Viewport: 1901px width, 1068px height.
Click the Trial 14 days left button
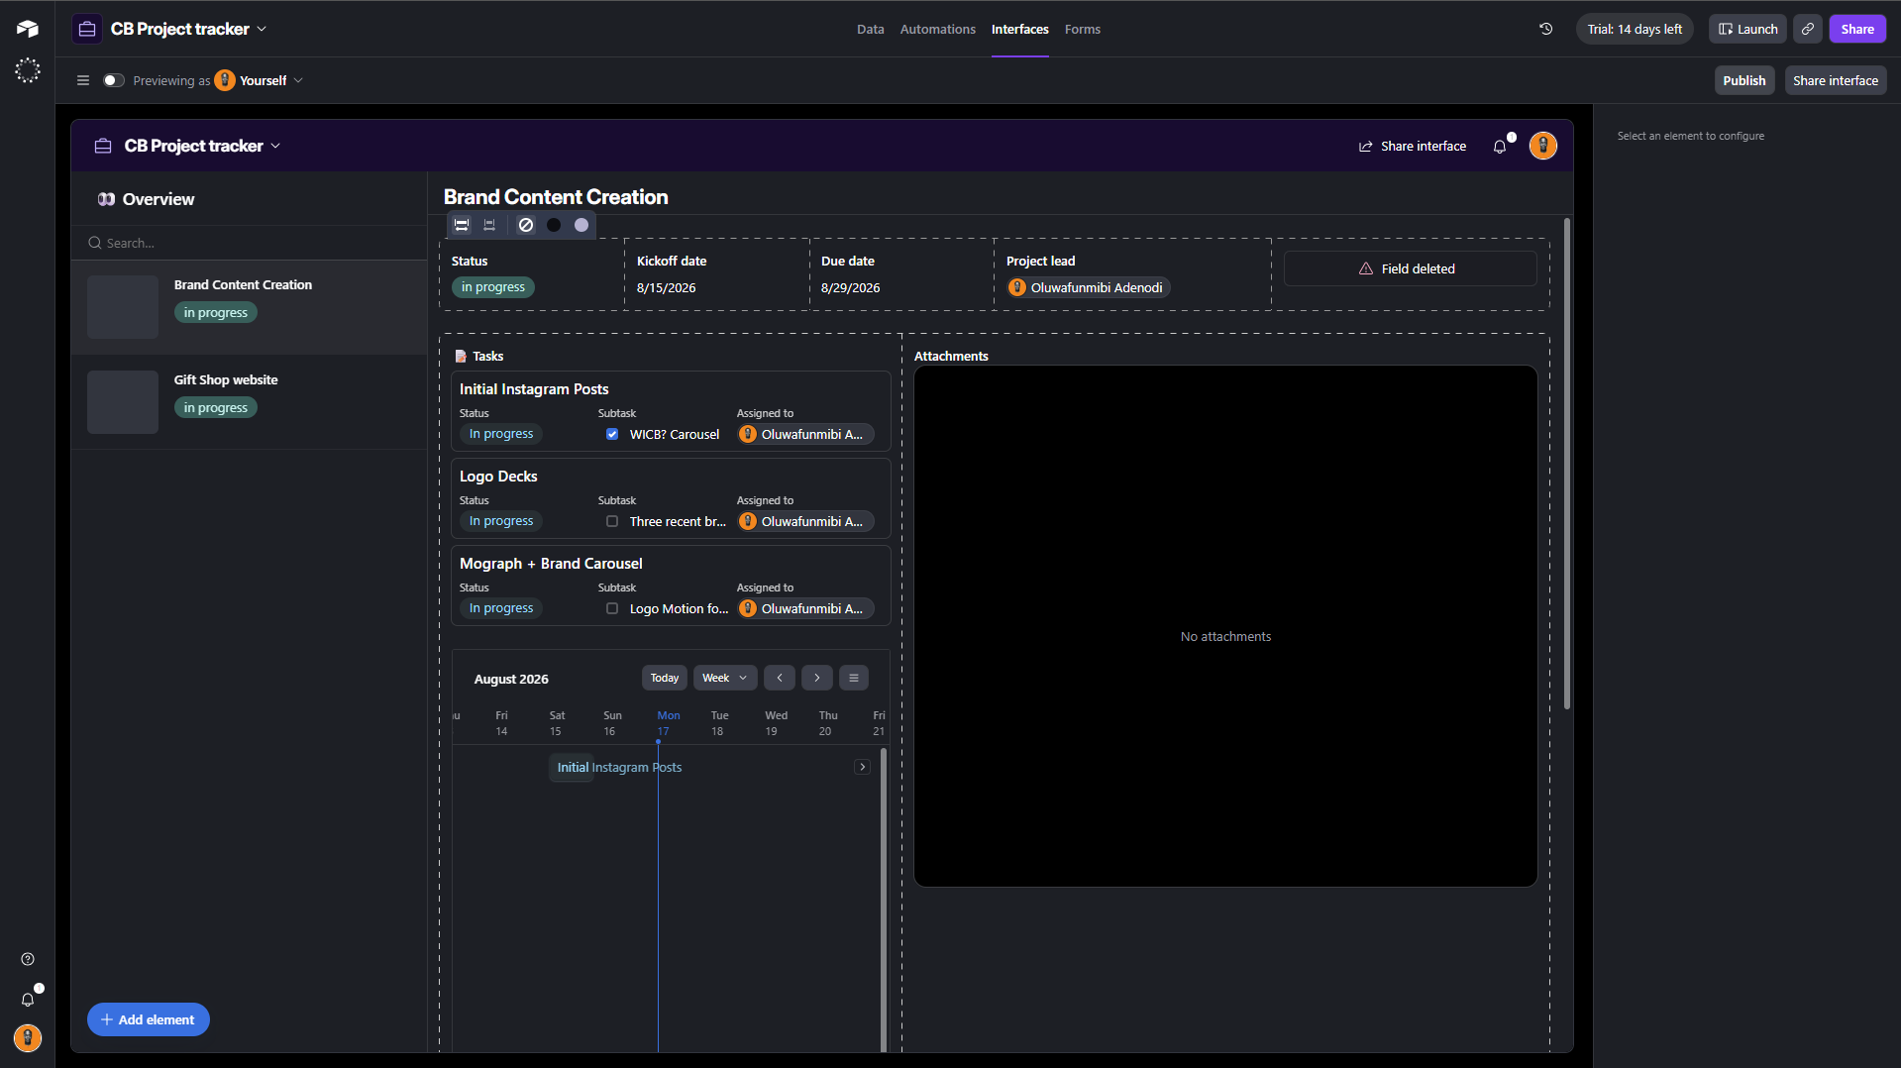[1635, 29]
